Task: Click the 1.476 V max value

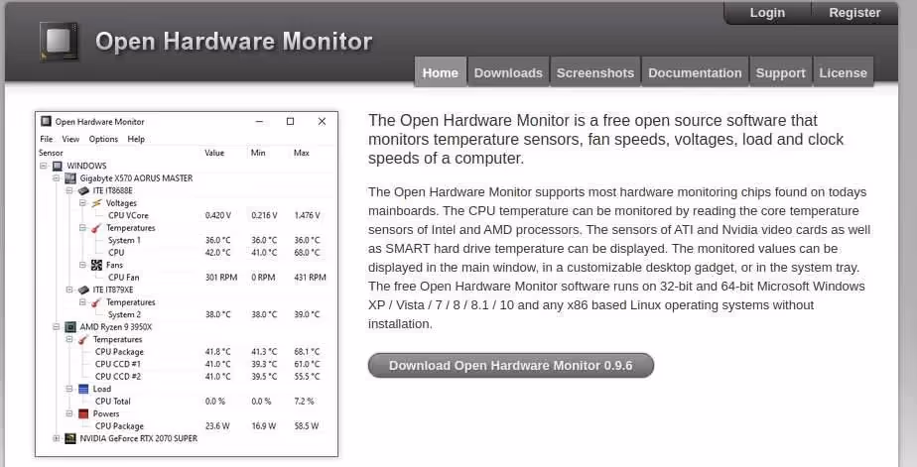Action: [x=307, y=216]
